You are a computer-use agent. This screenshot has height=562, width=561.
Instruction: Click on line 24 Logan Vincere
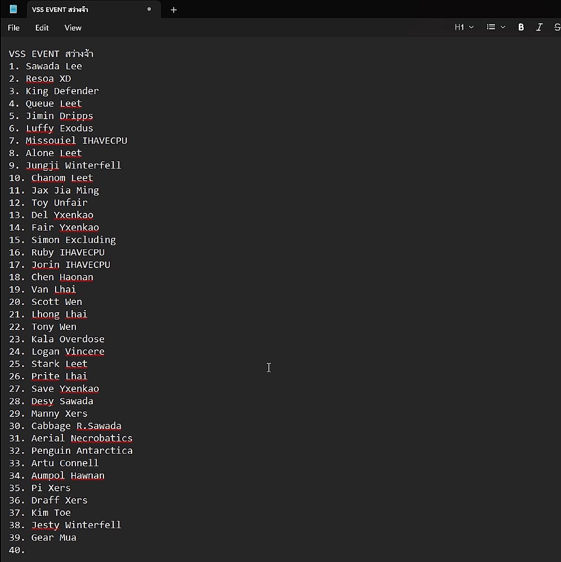tap(57, 352)
